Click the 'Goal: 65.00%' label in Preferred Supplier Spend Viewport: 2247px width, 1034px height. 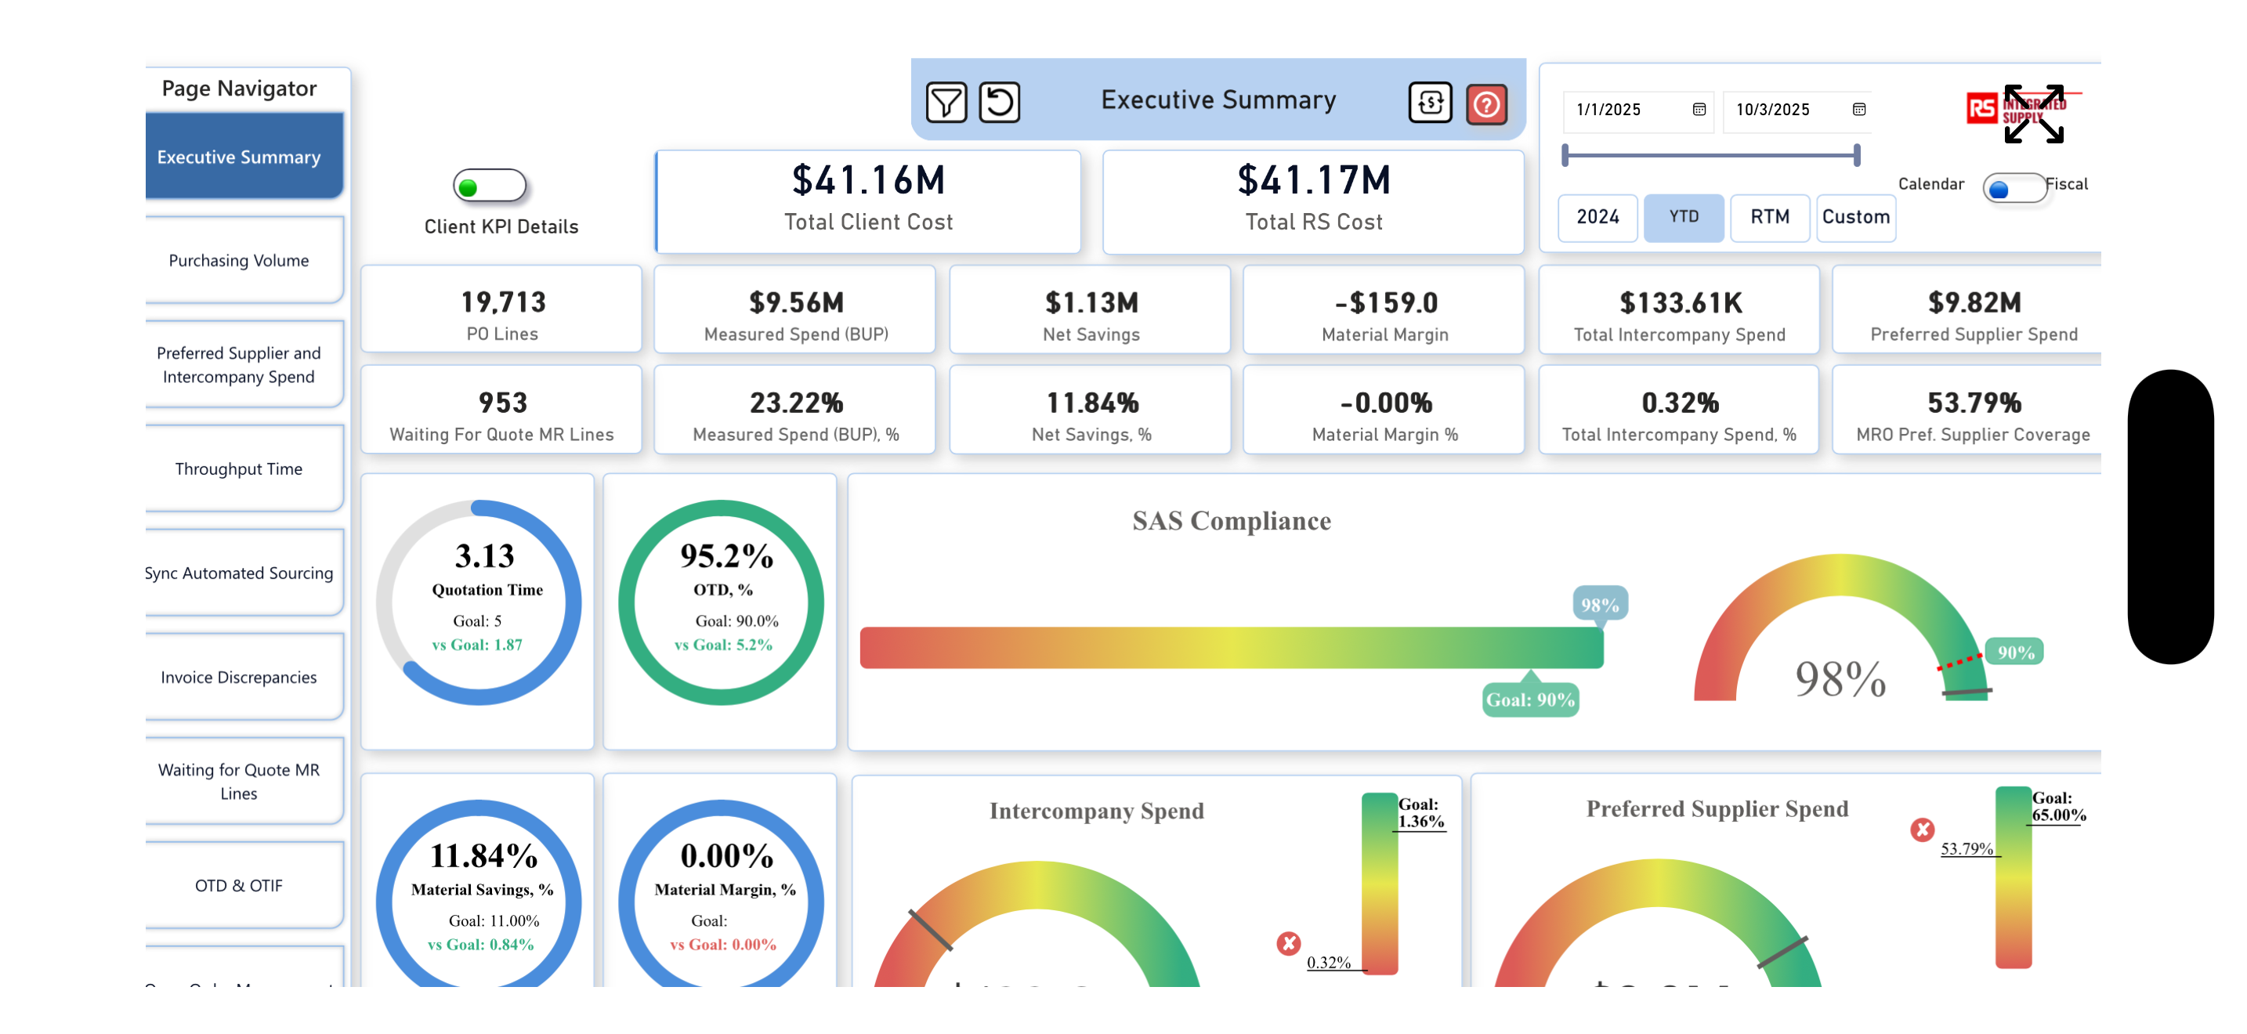[2059, 807]
